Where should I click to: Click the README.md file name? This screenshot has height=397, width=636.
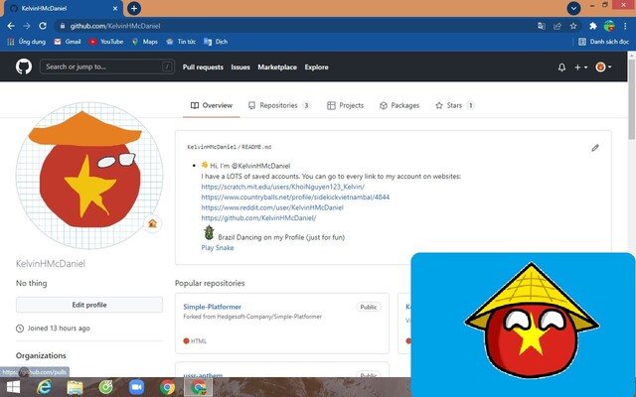pyautogui.click(x=256, y=147)
